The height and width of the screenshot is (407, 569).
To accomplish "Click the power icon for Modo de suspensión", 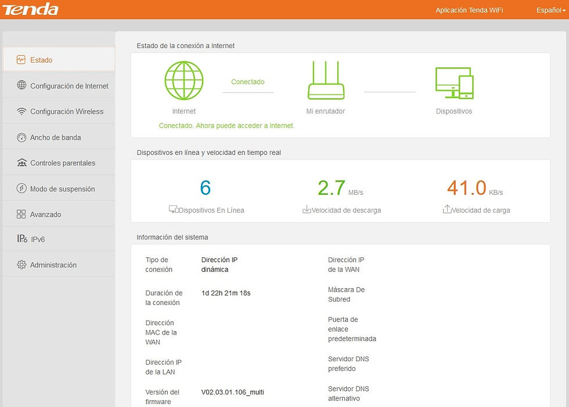I will 22,188.
